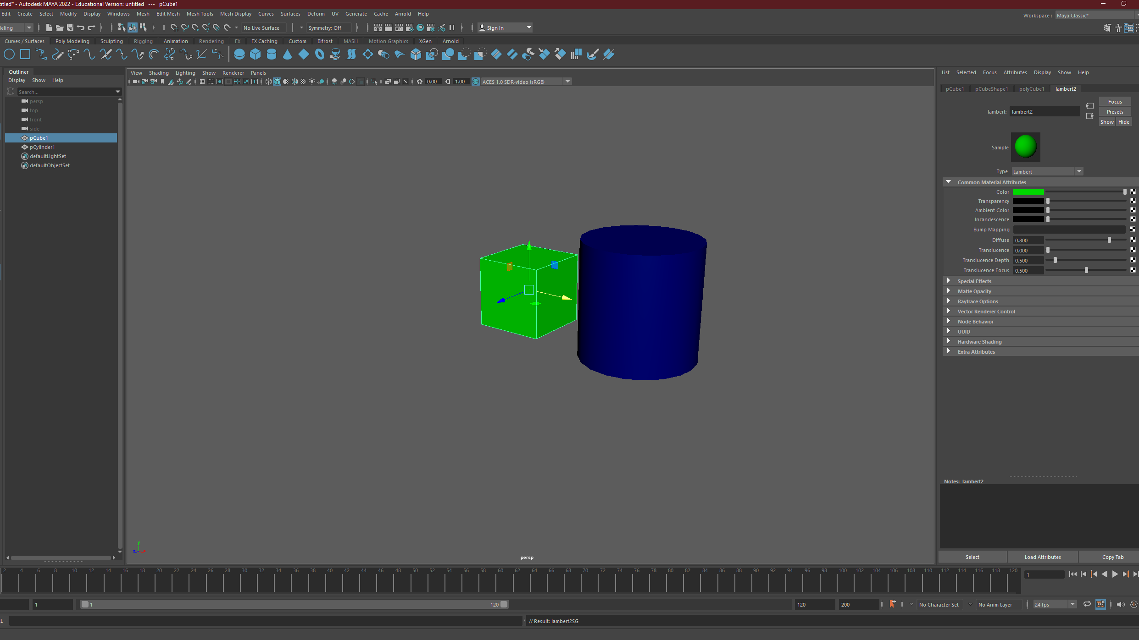The height and width of the screenshot is (640, 1139).
Task: Click the green Color swatch
Action: [1028, 192]
